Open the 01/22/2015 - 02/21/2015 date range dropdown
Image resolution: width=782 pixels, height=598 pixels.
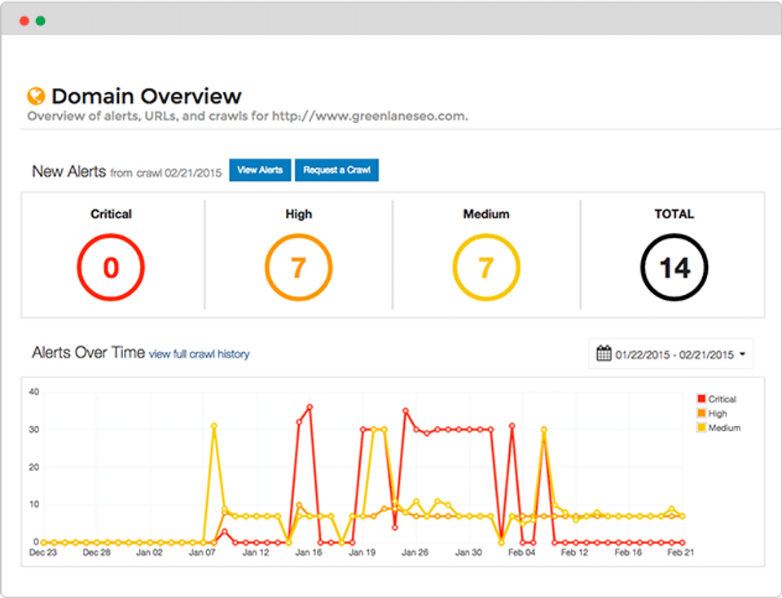[x=670, y=354]
